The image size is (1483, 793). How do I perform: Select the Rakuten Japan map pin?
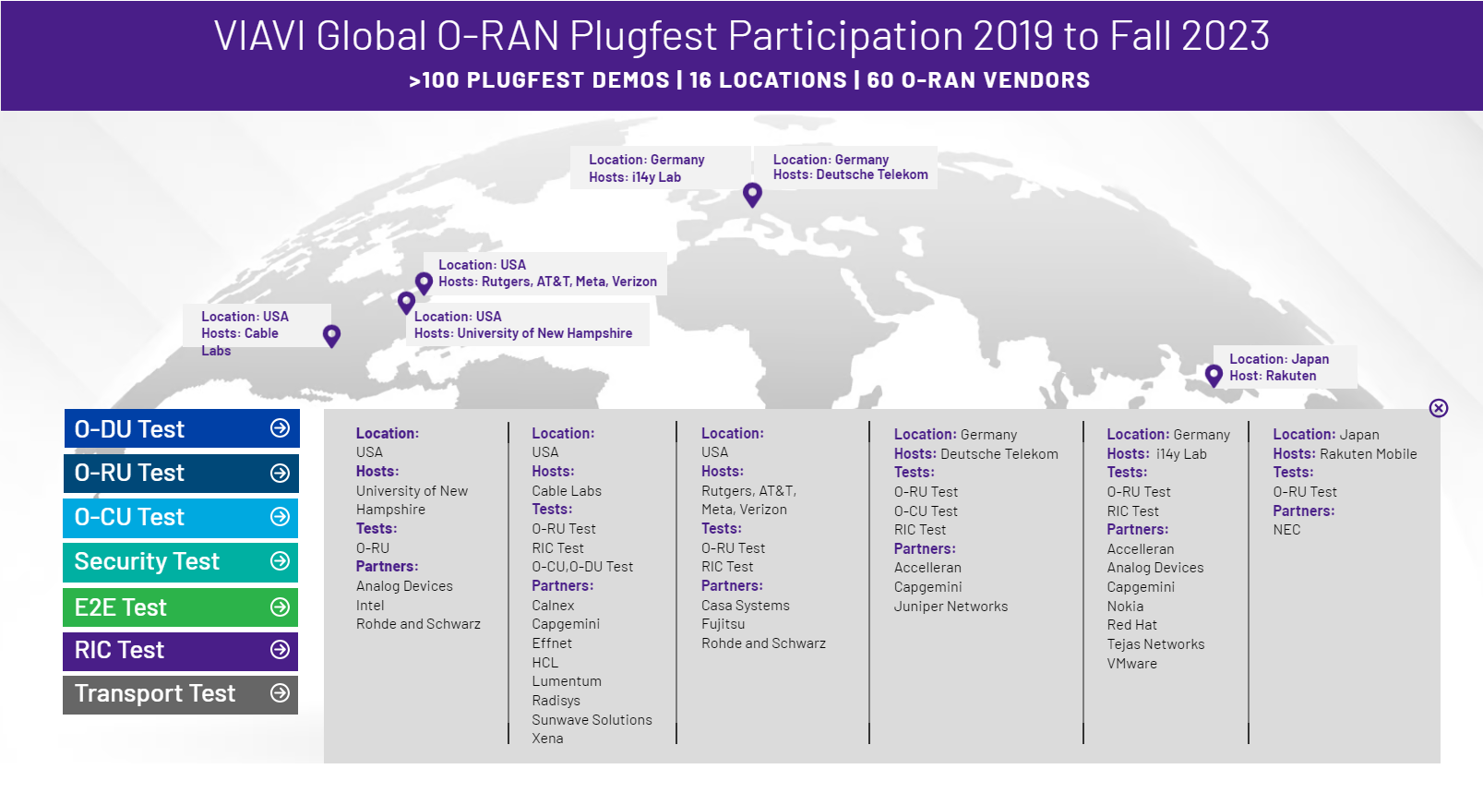pos(1214,375)
